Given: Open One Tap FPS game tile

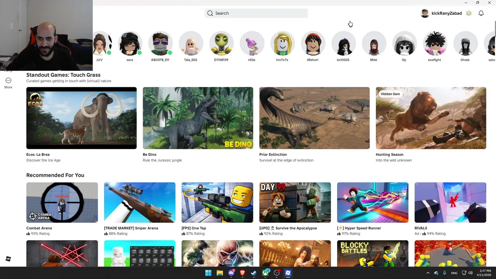Looking at the screenshot, I should (x=217, y=202).
